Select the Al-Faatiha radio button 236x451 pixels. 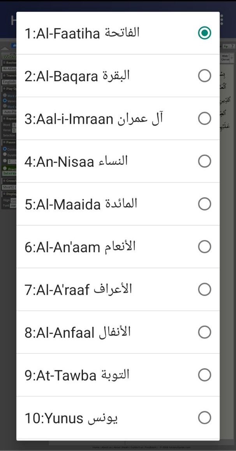click(204, 33)
